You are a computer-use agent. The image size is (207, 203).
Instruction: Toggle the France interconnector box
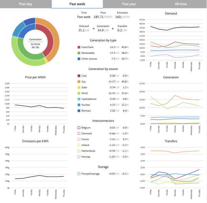tap(79, 139)
